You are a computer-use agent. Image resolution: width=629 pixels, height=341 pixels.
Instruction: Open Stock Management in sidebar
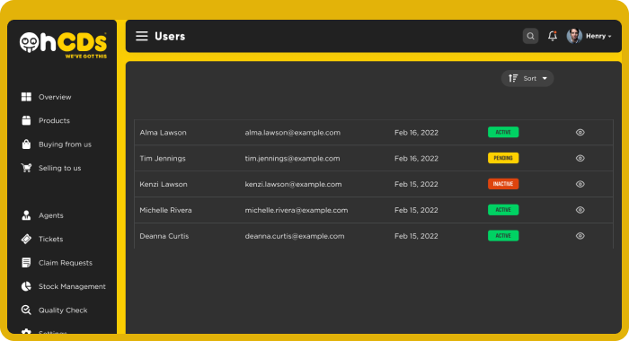tap(72, 286)
